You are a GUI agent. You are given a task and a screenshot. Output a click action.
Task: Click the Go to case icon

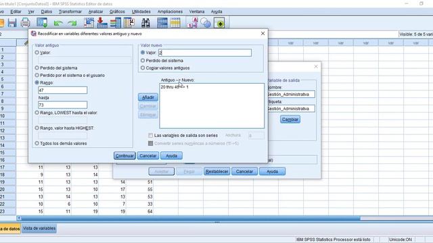[89, 23]
